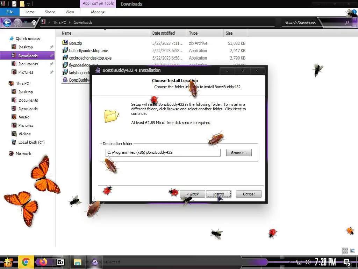The image size is (358, 269).
Task: Navigate back with the blue back arrow
Action: (x=7, y=22)
